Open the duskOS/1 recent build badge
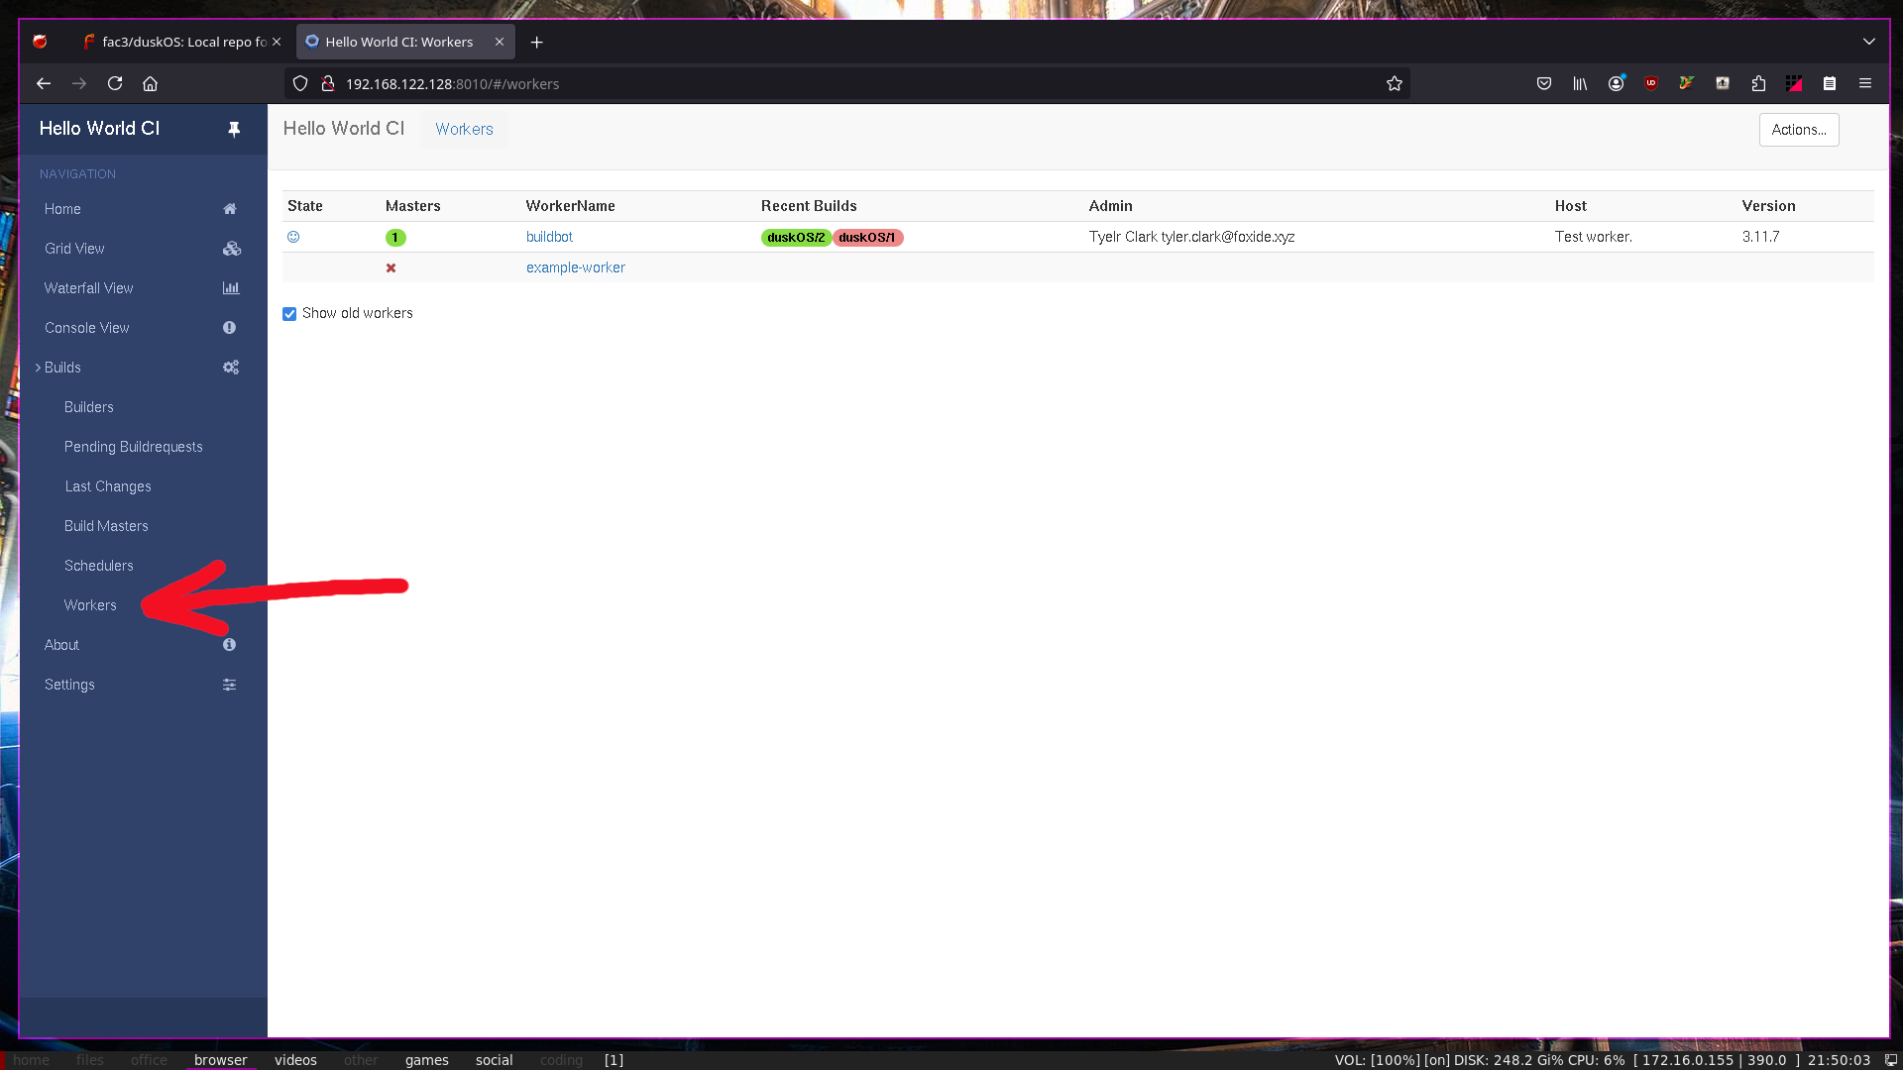This screenshot has width=1903, height=1070. pos(867,238)
